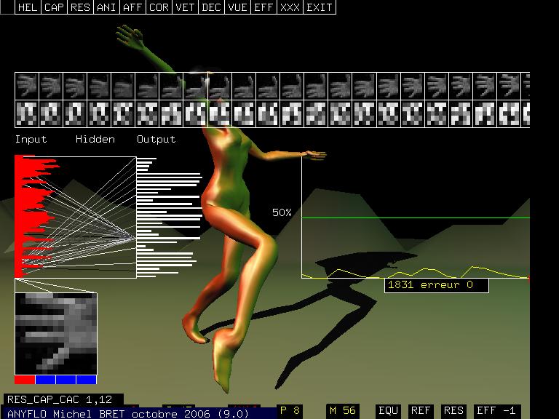Select the RES menu item
559x419 pixels.
[x=81, y=7]
